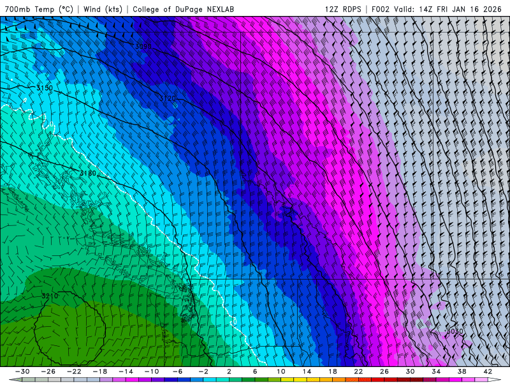The image size is (510, 383).
Task: Select the -14 color scale label
Action: pos(126,372)
